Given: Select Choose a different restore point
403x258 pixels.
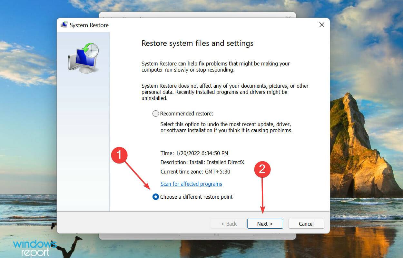Looking at the screenshot, I should coord(156,197).
